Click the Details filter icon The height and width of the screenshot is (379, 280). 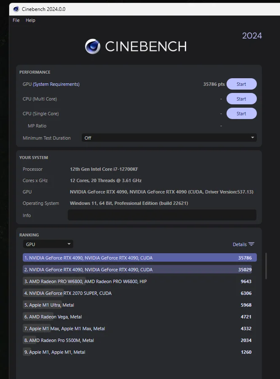(x=251, y=244)
